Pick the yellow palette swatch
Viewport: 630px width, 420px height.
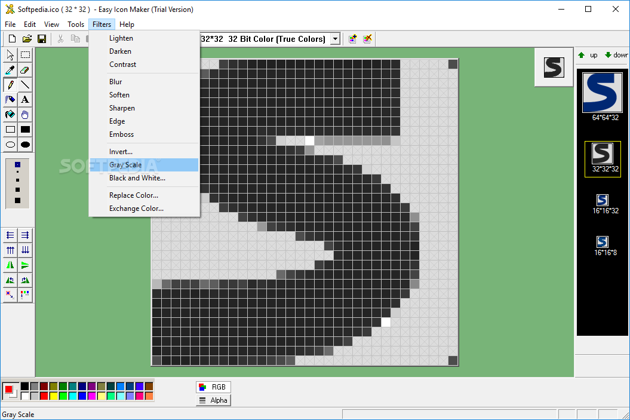tap(53, 396)
